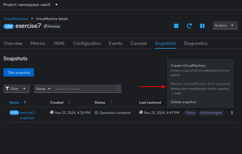
Task: Open the Filter dropdown
Action: click(x=16, y=89)
